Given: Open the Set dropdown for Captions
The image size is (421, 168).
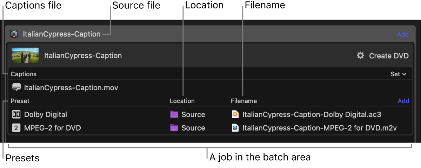Looking at the screenshot, I should 398,74.
